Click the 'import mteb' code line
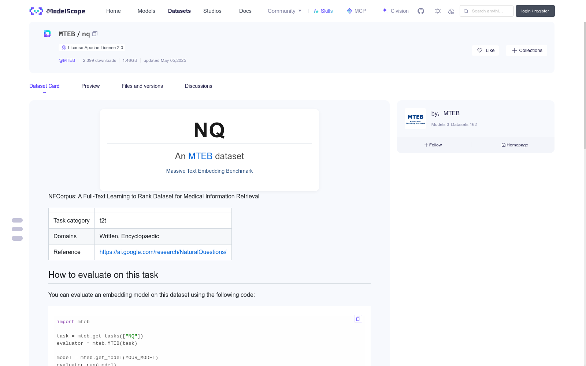 click(x=73, y=322)
